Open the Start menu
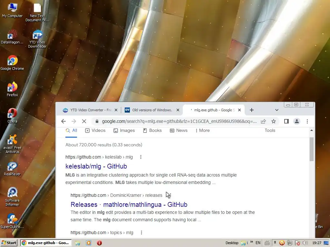Image resolution: width=330 pixels, height=247 pixels. [x=9, y=243]
